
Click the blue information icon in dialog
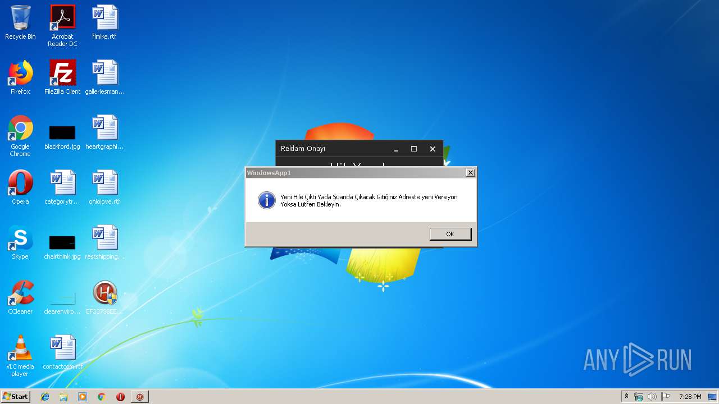click(266, 200)
